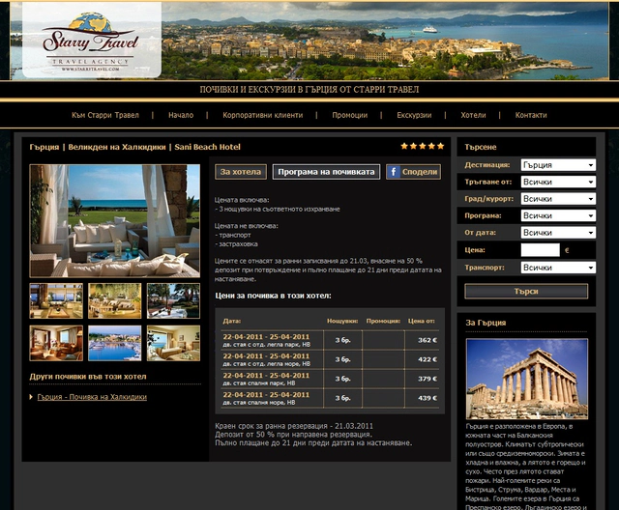The image size is (619, 510).
Task: Go to Начало in navigation
Action: point(181,115)
